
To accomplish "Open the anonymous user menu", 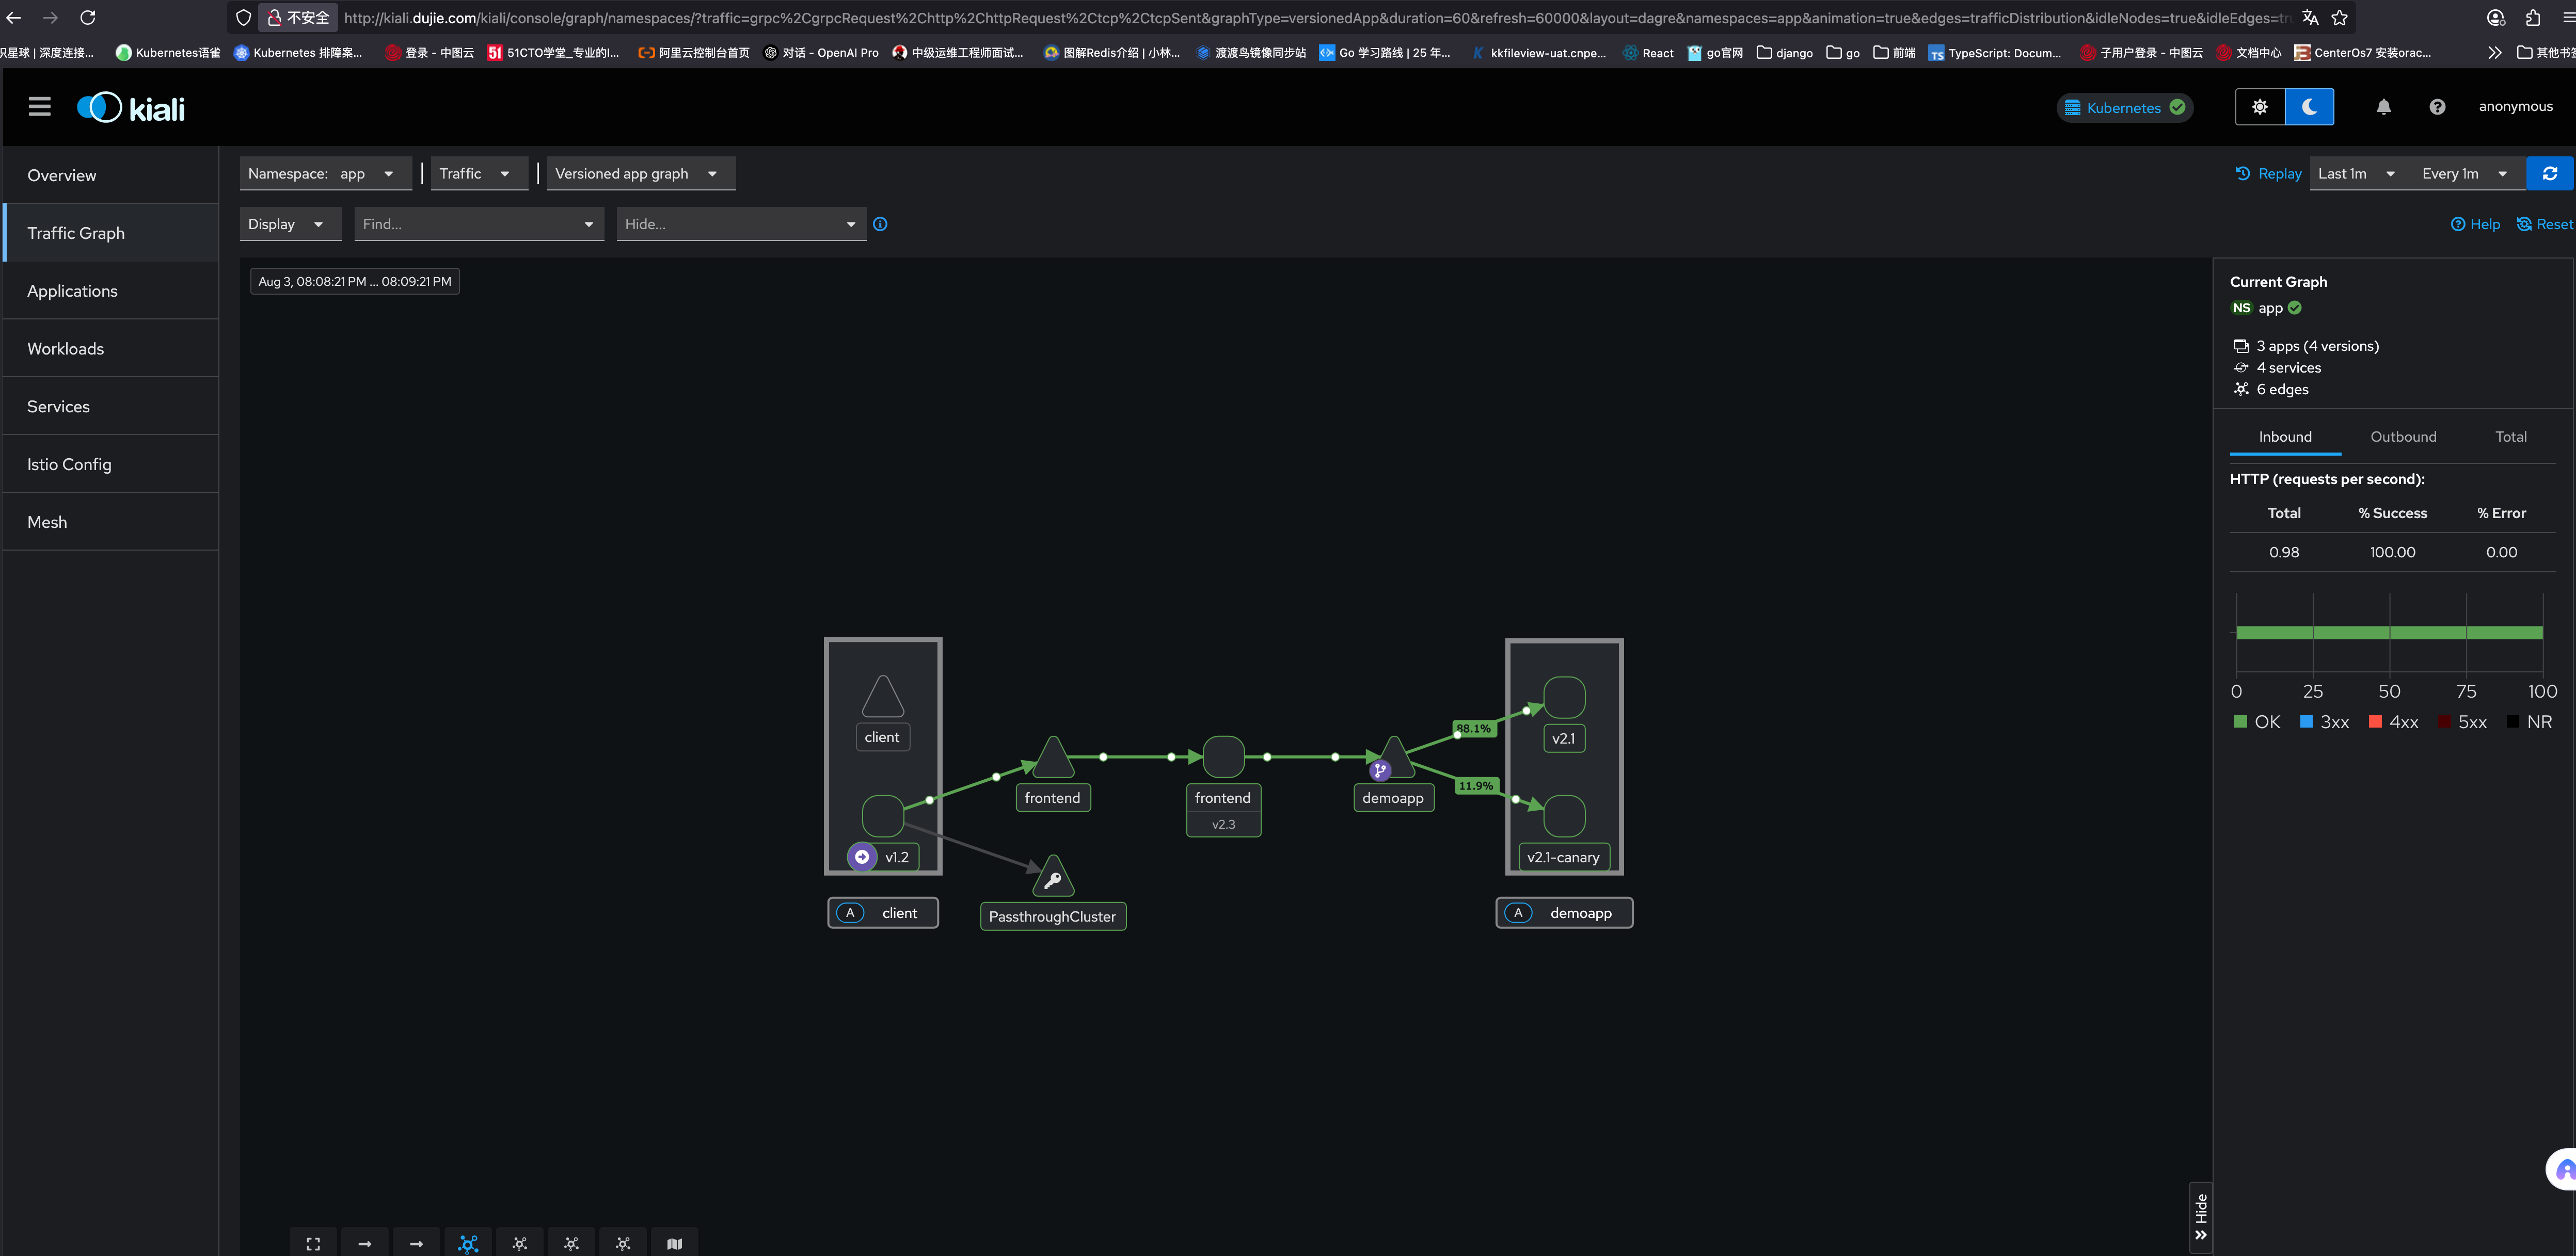I will coord(2515,107).
